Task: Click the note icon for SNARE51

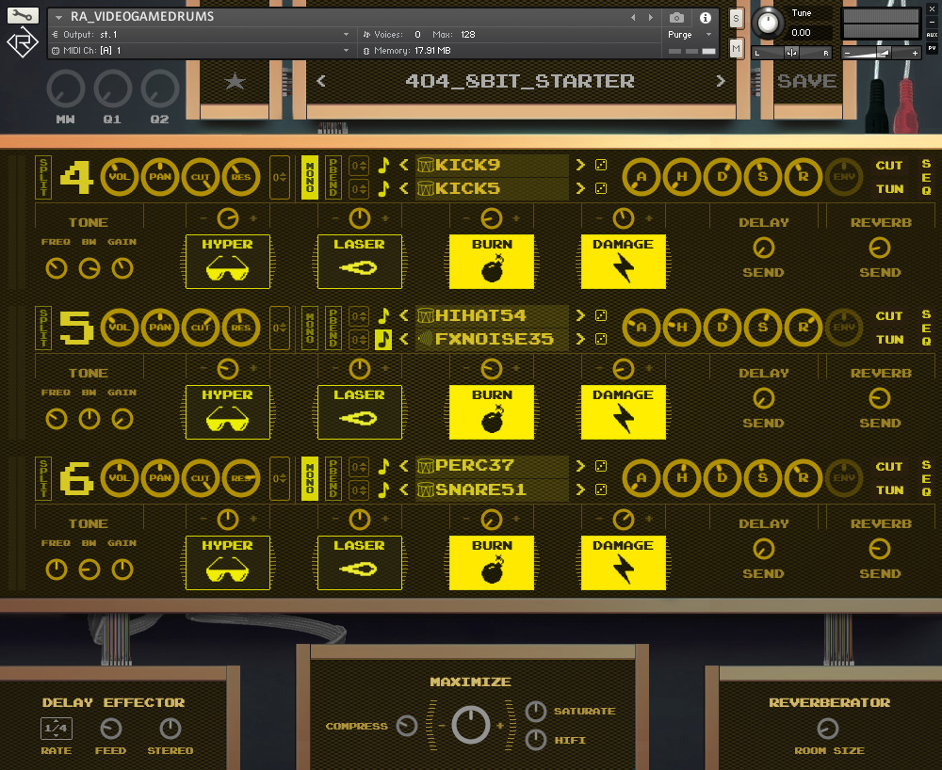Action: pos(383,489)
